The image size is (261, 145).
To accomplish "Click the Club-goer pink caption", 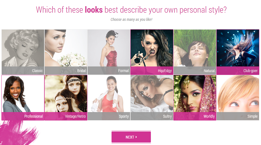I will (x=238, y=71).
